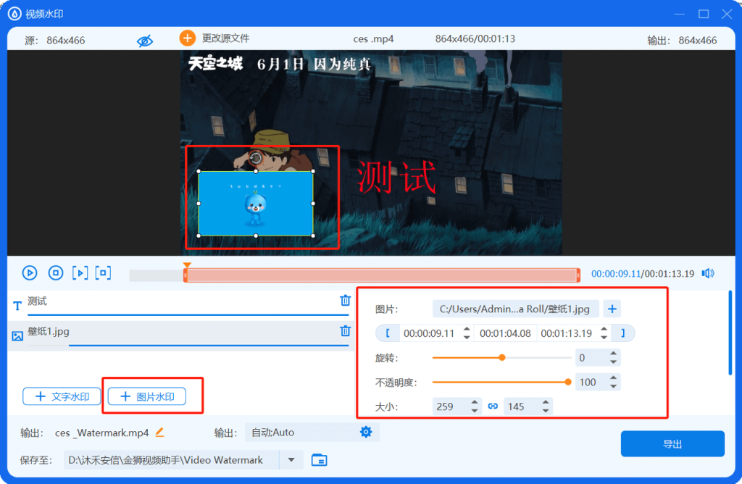Stop the video playback
Screen dimensions: 742x484
point(55,273)
